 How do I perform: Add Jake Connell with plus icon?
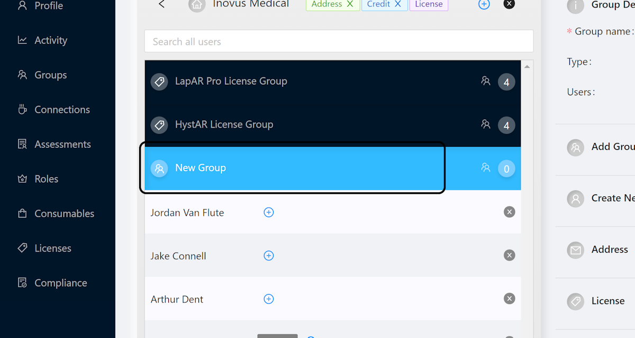[269, 255]
